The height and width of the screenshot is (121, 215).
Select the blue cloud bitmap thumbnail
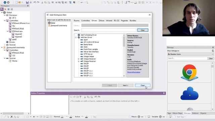(x=189, y=93)
